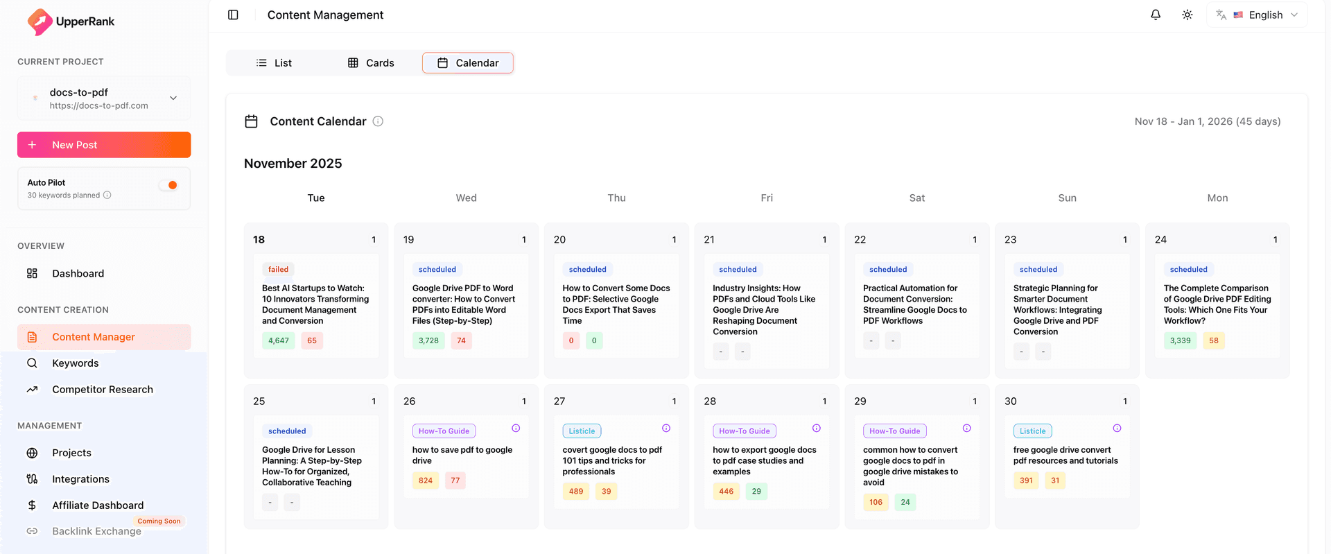Click the Content Calendar info icon
Viewport: 1331px width, 554px height.
click(378, 121)
